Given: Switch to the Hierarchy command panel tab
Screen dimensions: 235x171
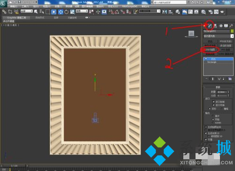Looking at the screenshot, I should [x=215, y=26].
